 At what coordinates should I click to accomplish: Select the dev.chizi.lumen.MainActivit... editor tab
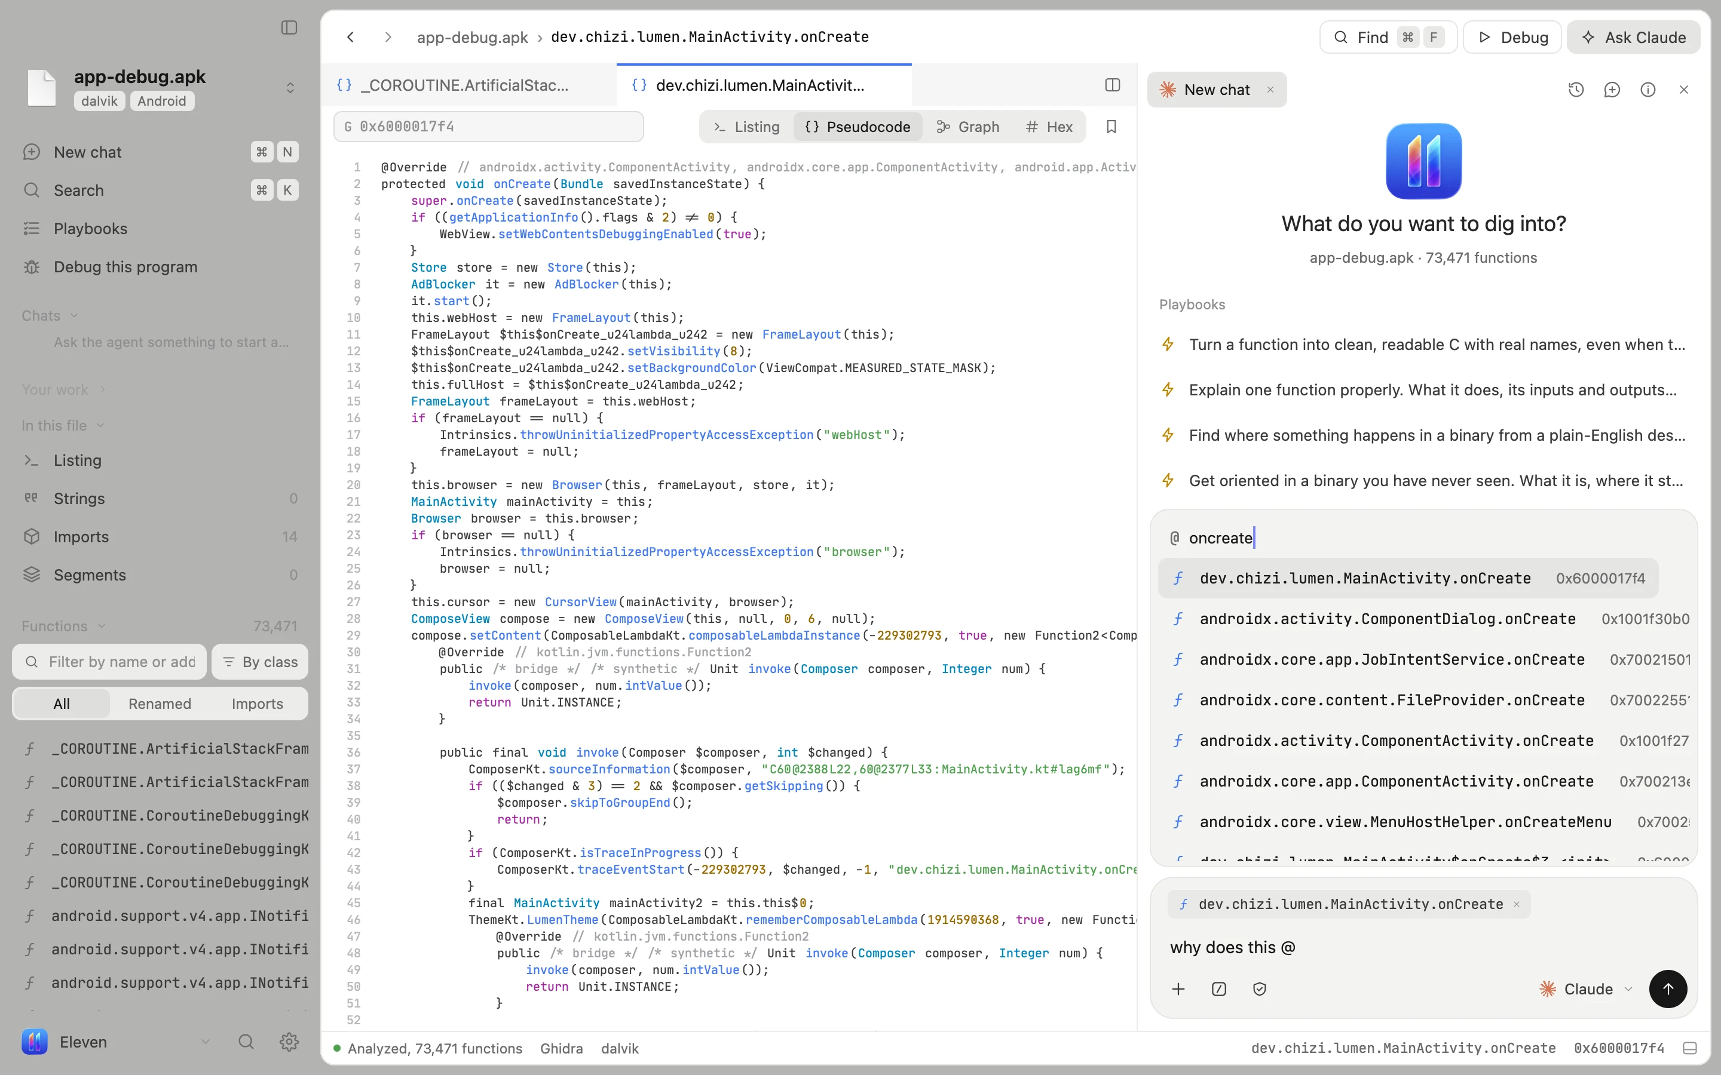tap(764, 85)
